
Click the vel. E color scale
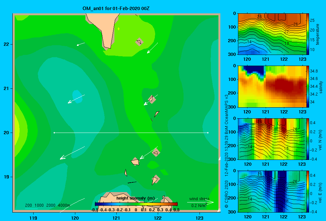308,191
